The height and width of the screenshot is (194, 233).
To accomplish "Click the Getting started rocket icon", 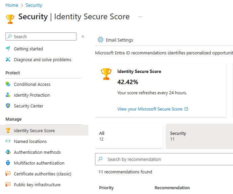I will tap(8, 49).
